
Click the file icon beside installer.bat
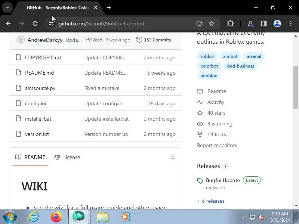coord(18,118)
